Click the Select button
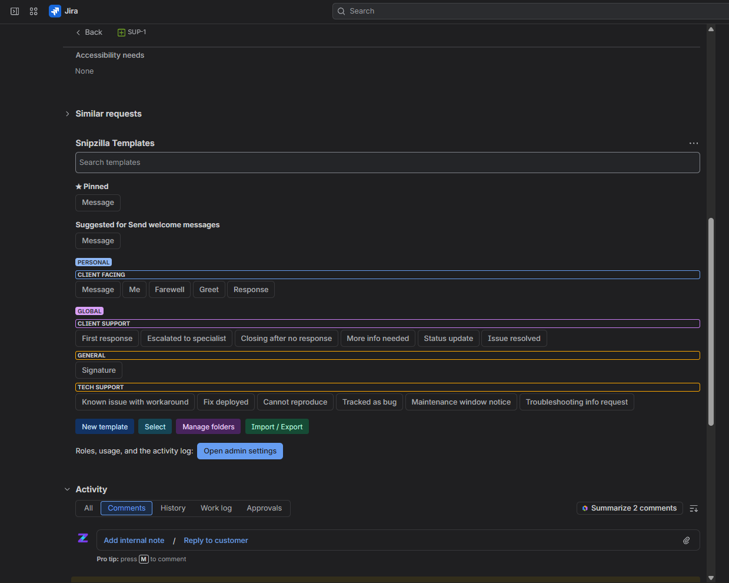Viewport: 729px width, 583px height. [x=155, y=427]
